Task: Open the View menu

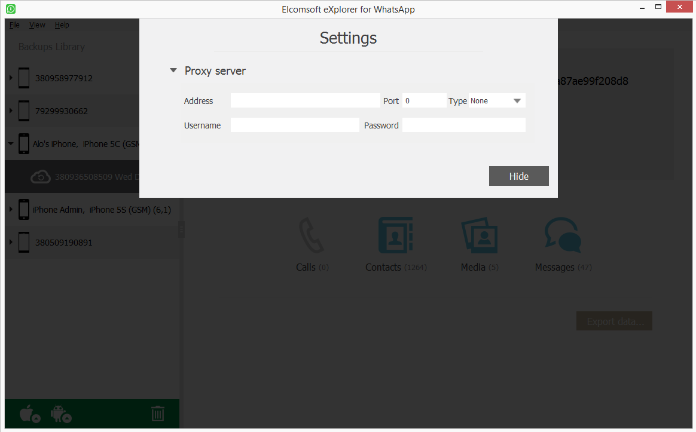Action: [37, 25]
